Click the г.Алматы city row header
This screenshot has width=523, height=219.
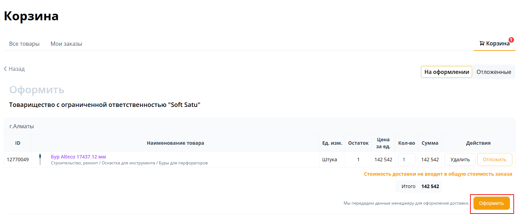(260, 126)
